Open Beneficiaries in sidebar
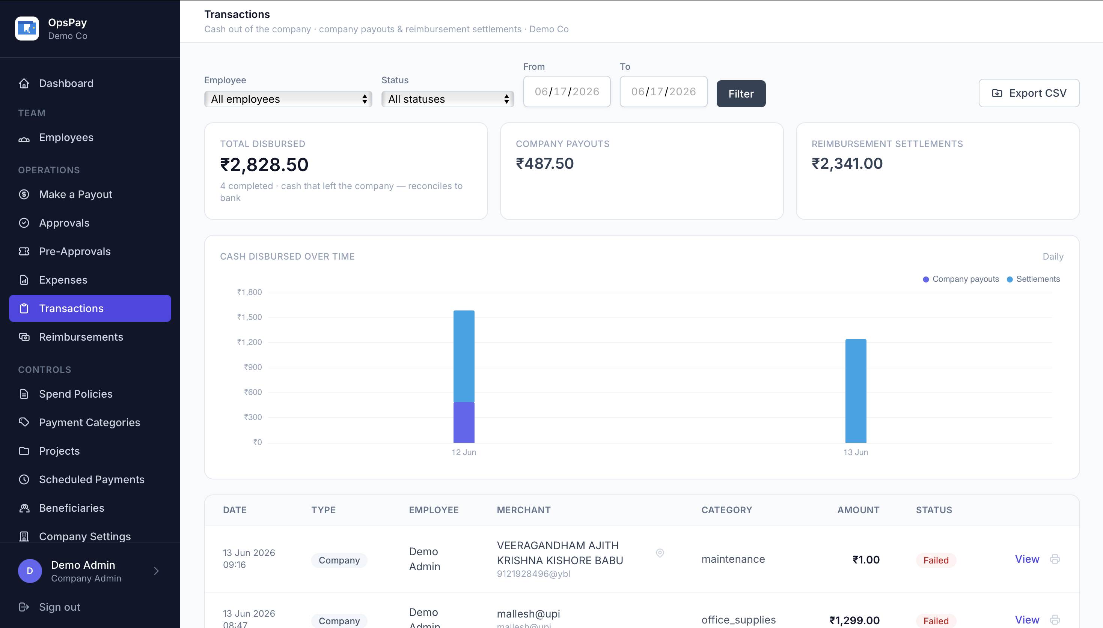Image resolution: width=1103 pixels, height=628 pixels. (x=90, y=508)
